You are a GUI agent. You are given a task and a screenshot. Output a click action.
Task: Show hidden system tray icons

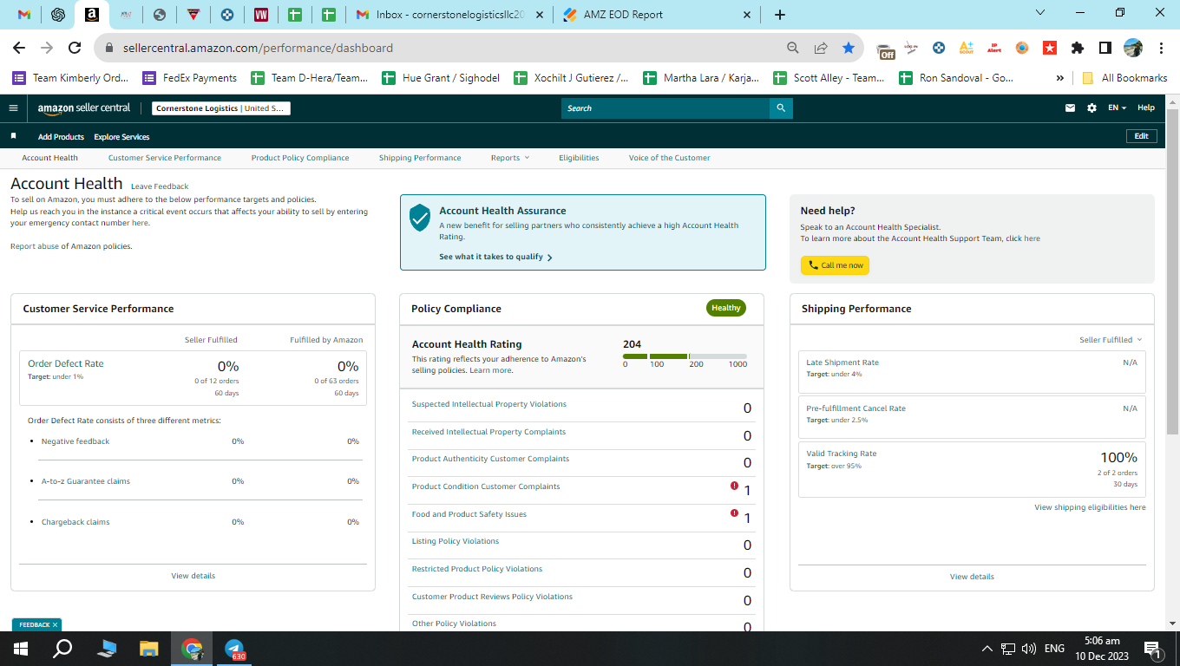click(x=987, y=649)
